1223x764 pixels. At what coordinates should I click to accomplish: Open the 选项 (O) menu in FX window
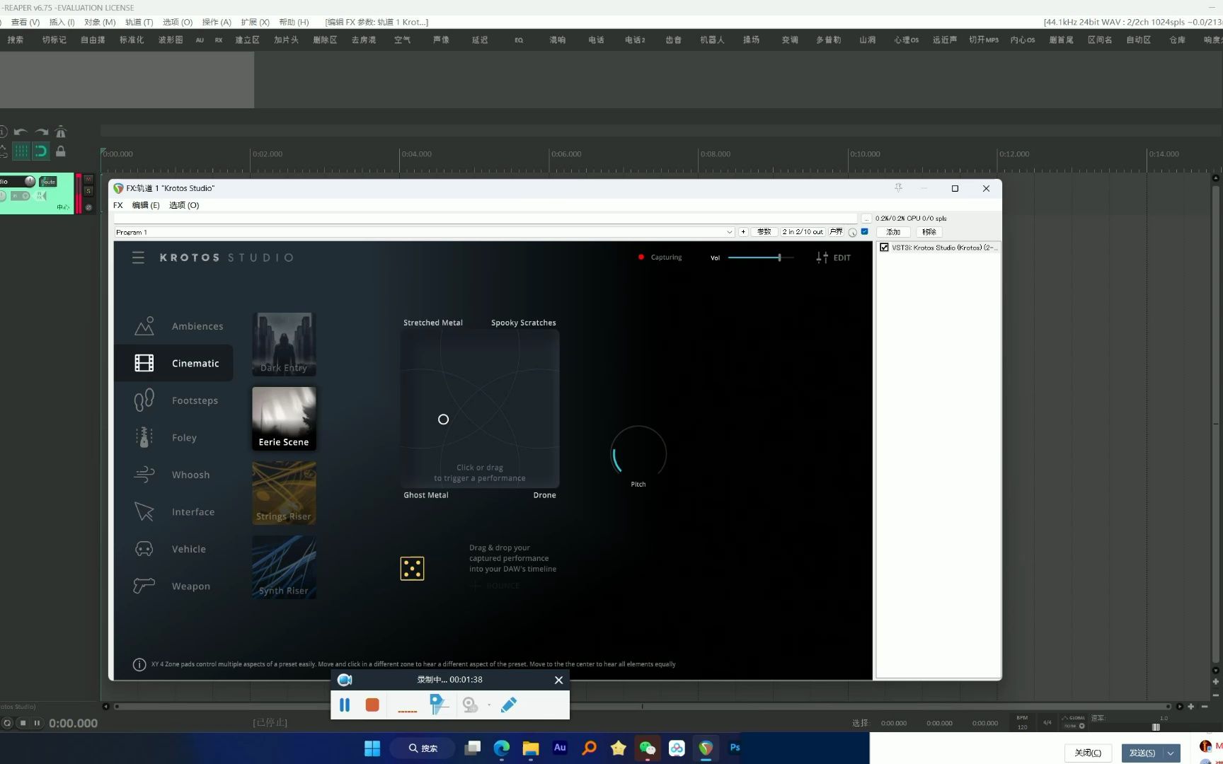point(184,205)
